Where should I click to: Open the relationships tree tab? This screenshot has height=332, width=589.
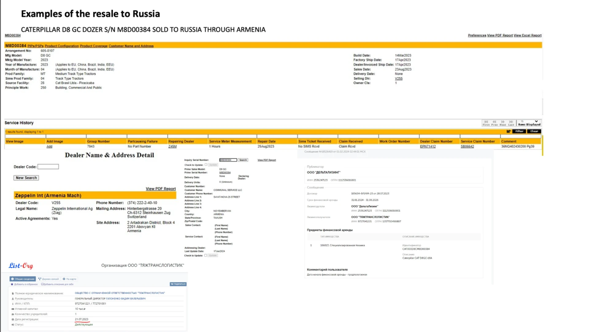(x=48, y=279)
